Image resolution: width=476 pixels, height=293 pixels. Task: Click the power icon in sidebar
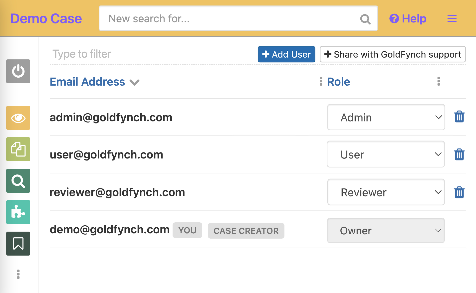18,71
